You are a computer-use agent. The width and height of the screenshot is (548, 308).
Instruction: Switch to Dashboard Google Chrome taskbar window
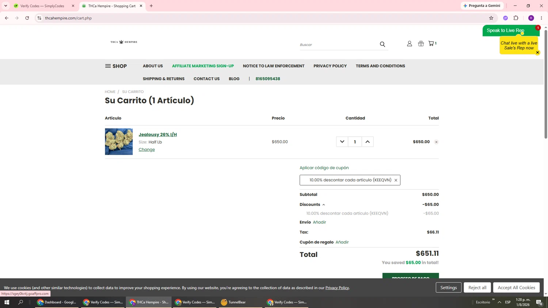click(57, 302)
